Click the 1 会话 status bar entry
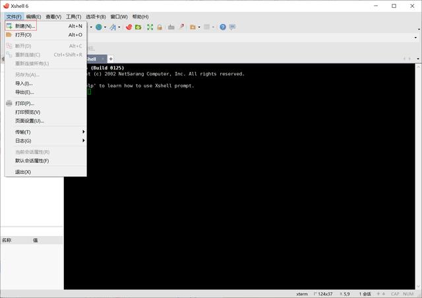 point(365,294)
